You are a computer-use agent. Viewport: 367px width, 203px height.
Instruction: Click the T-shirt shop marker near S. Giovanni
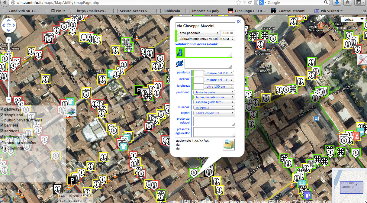point(111,73)
